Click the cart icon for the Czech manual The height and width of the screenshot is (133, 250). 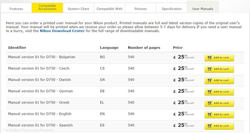(x=210, y=69)
